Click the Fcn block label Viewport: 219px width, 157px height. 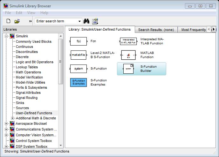point(93,41)
